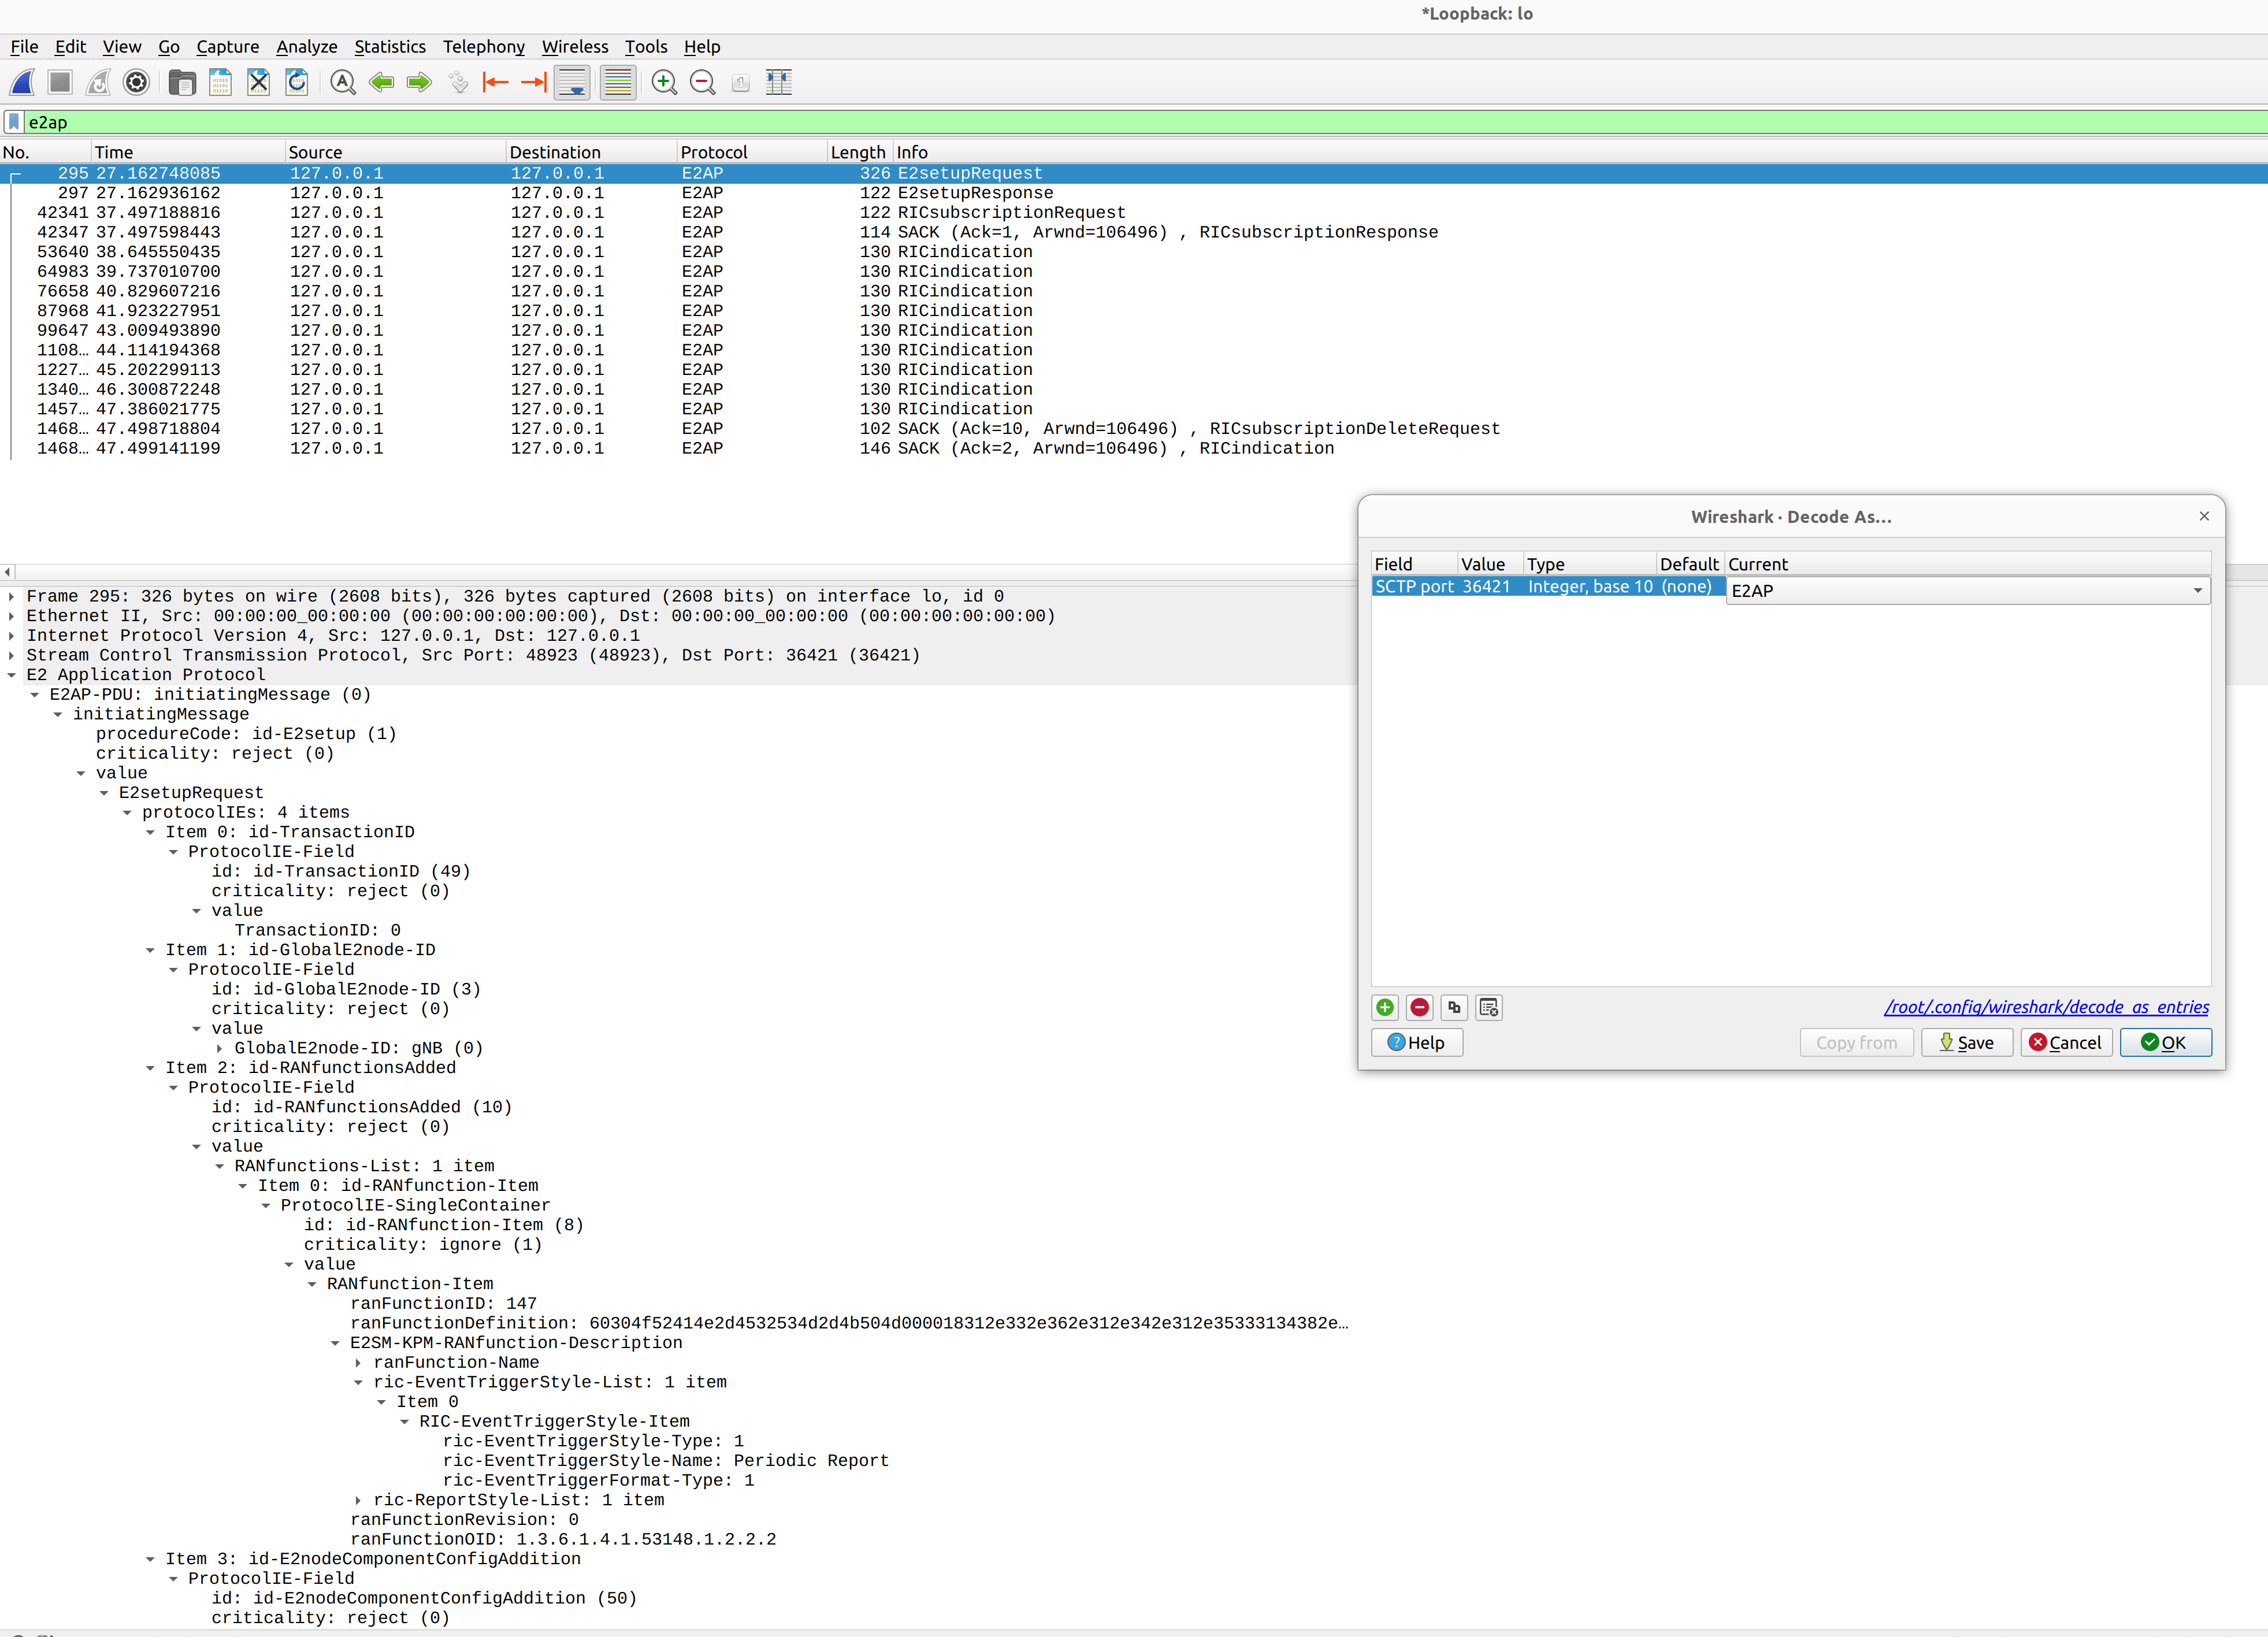Open the decode_as_entries file path link
The image size is (2268, 1637).
click(x=2046, y=1008)
